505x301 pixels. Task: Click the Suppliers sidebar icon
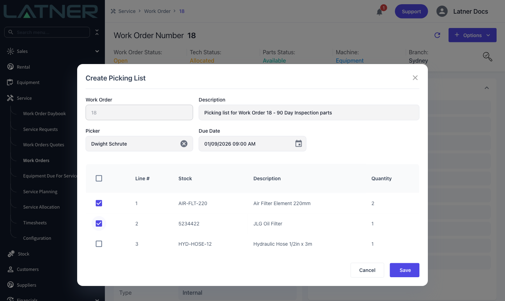pos(11,285)
